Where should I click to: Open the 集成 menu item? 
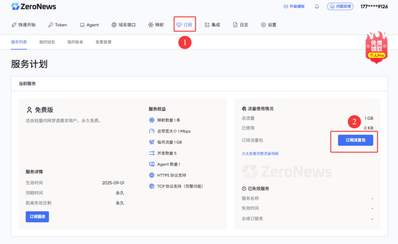coord(213,25)
